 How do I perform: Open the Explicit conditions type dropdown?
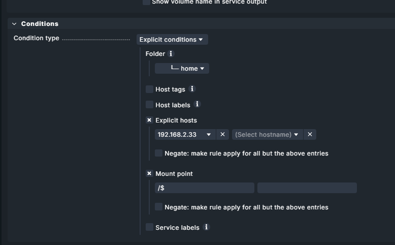click(x=172, y=40)
